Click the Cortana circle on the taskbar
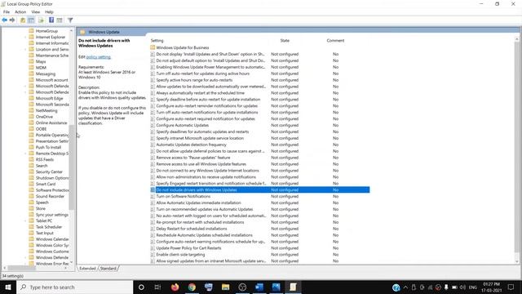This screenshot has height=294, width=522. pyautogui.click(x=141, y=287)
